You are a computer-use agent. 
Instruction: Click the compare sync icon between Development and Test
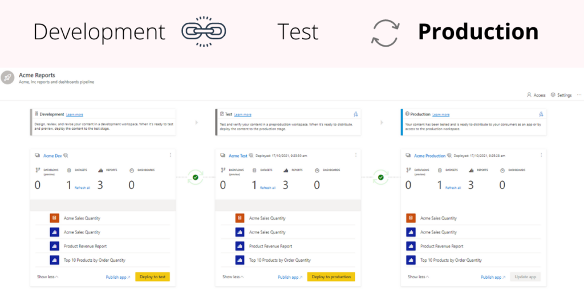(196, 177)
